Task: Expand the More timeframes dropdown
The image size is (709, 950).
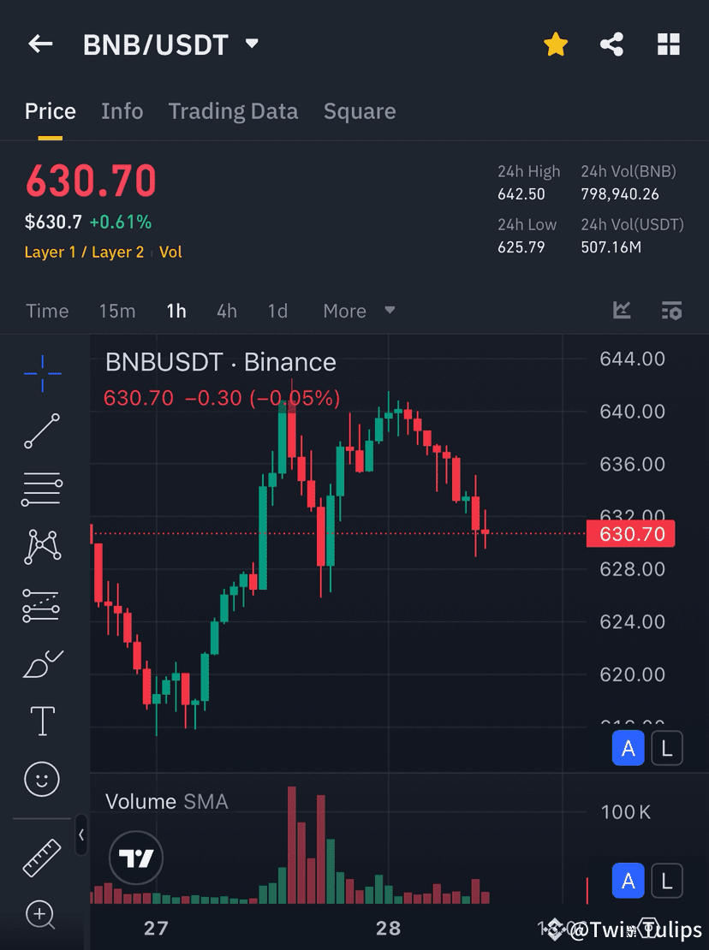Action: (x=357, y=311)
